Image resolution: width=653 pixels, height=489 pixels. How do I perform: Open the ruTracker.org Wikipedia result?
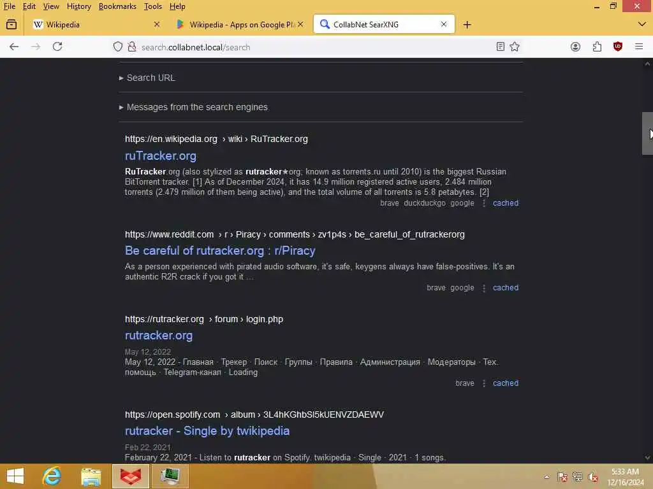pos(160,156)
